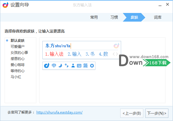Click the <上一步(B) back button

(132, 113)
